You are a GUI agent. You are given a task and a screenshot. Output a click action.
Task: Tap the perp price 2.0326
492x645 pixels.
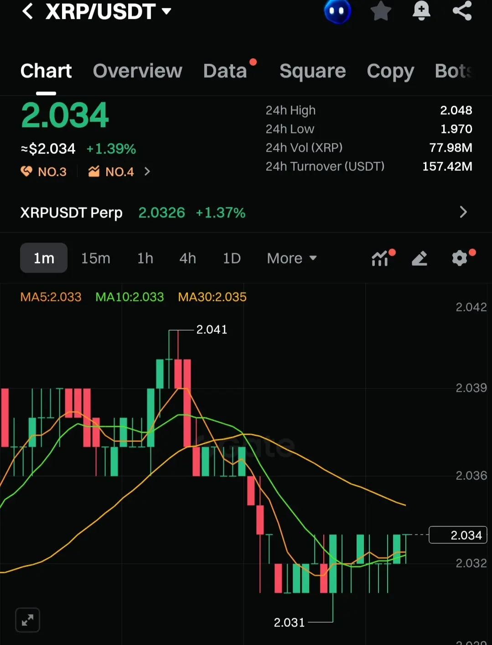pos(162,213)
